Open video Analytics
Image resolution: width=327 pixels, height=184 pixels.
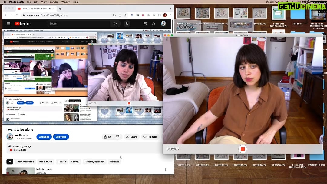(x=44, y=137)
